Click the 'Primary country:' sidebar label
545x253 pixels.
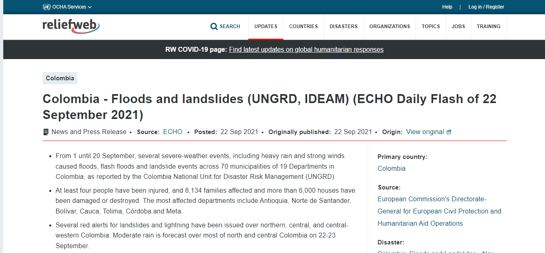[x=402, y=157]
